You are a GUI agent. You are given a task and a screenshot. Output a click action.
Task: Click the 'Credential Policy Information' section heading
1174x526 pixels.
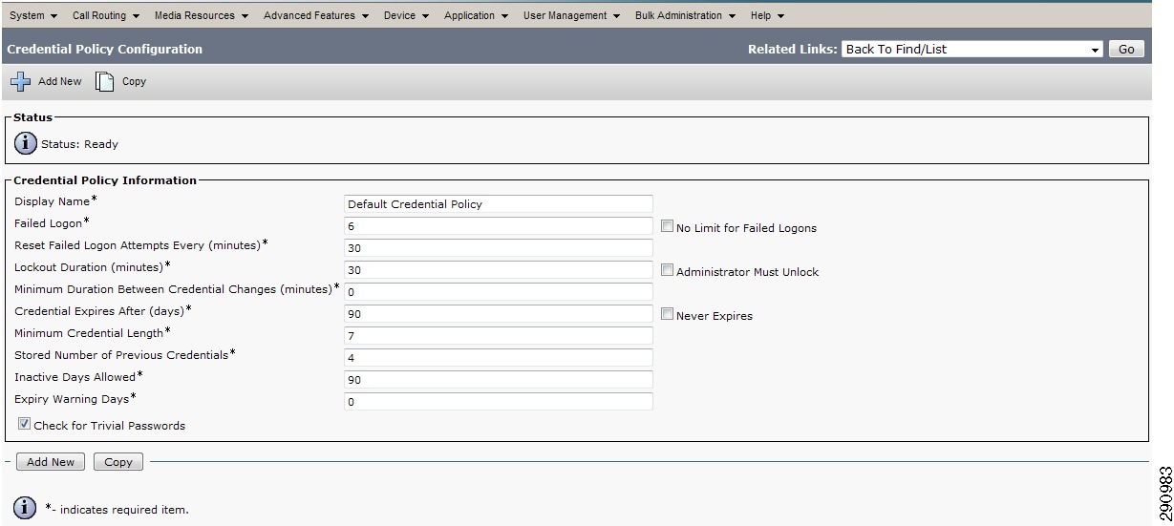105,180
